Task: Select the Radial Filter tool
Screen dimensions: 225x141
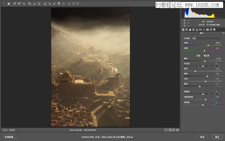Action: pos(63,4)
